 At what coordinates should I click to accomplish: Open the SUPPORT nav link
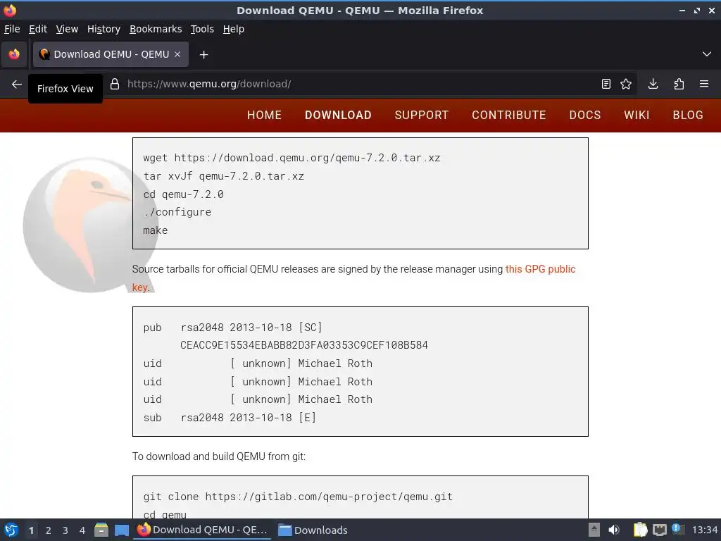coord(421,115)
